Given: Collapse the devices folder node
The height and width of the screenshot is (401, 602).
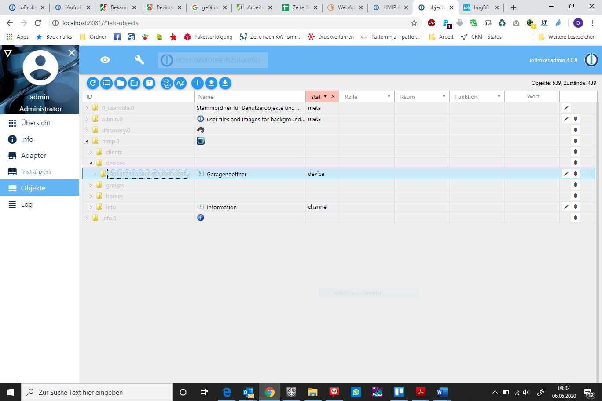Looking at the screenshot, I should (91, 163).
